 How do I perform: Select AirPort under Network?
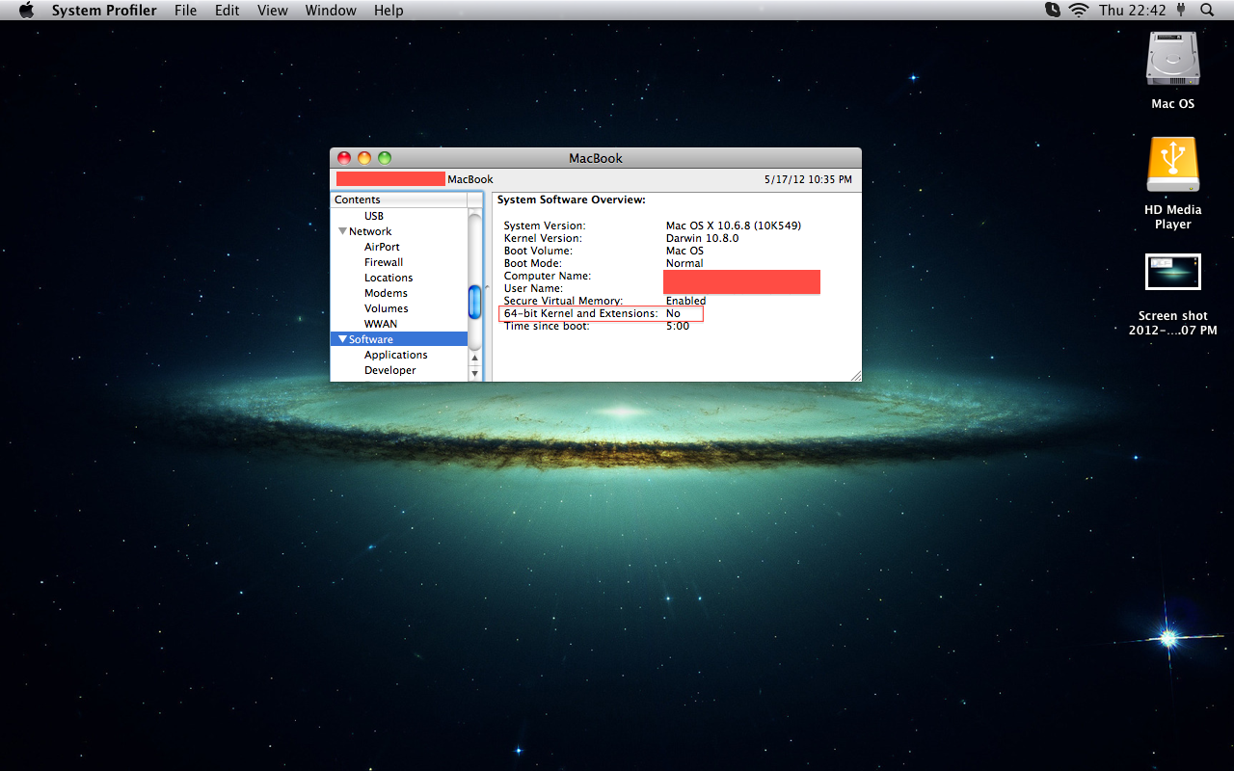click(382, 247)
